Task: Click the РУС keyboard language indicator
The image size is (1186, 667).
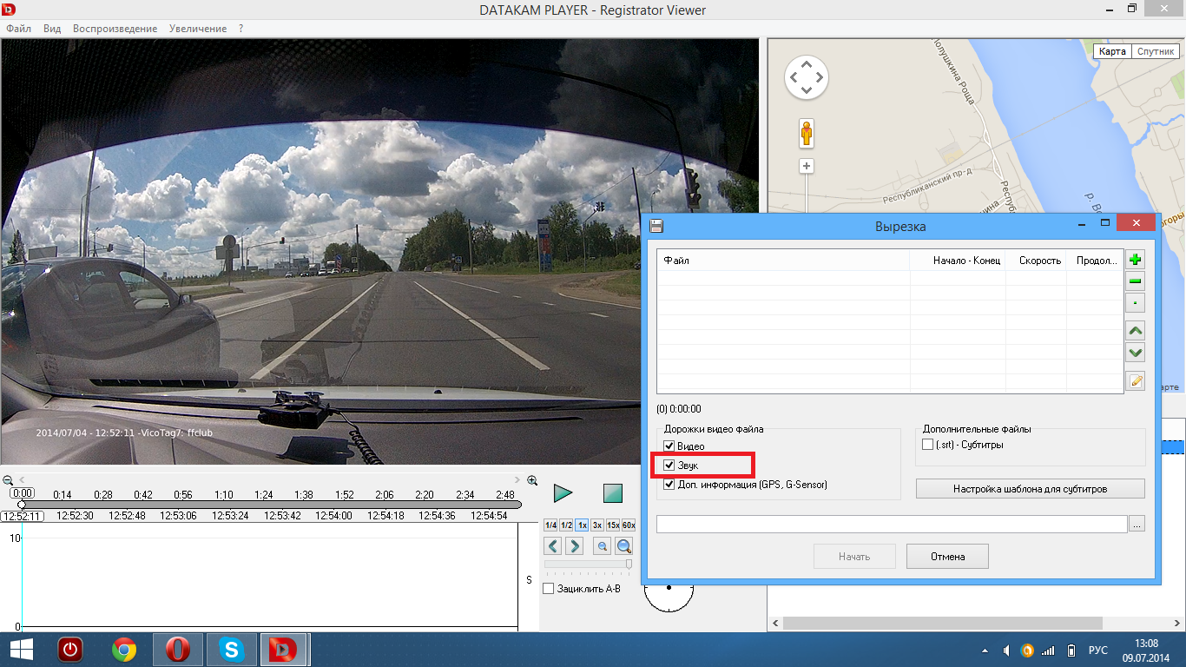Action: point(1098,650)
